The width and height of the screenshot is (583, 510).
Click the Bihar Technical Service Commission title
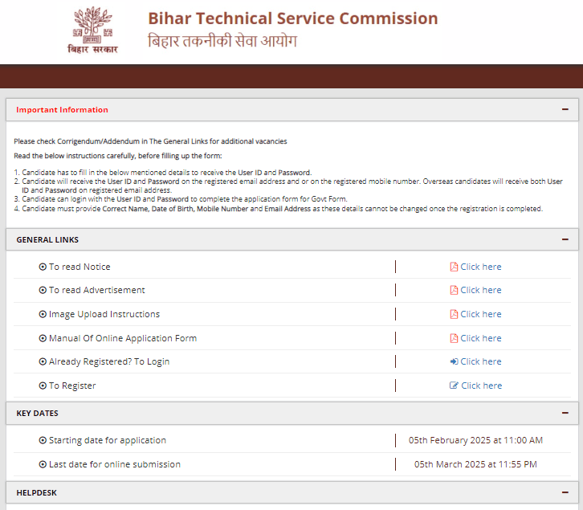coord(293,18)
